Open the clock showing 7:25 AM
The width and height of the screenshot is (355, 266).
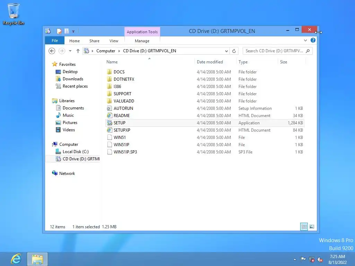coord(337,259)
